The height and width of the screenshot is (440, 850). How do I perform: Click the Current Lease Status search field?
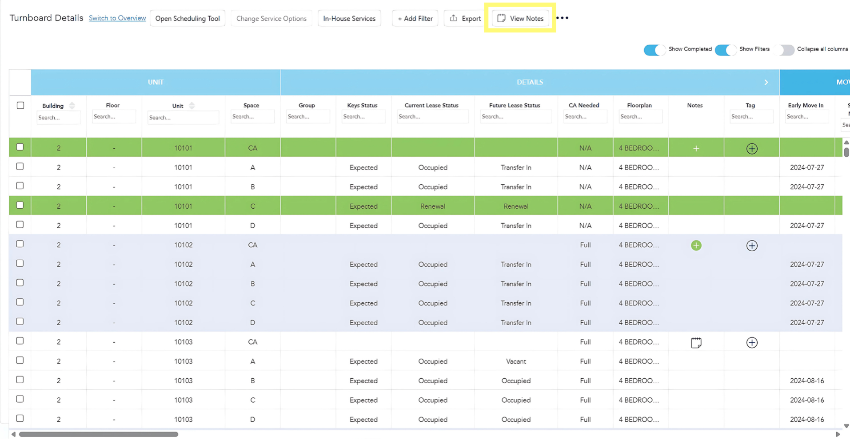[432, 117]
